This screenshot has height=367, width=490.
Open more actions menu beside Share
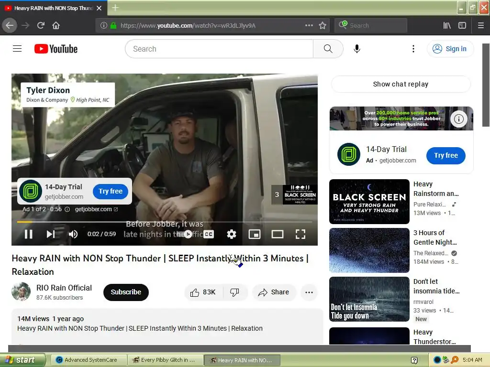[x=309, y=292]
